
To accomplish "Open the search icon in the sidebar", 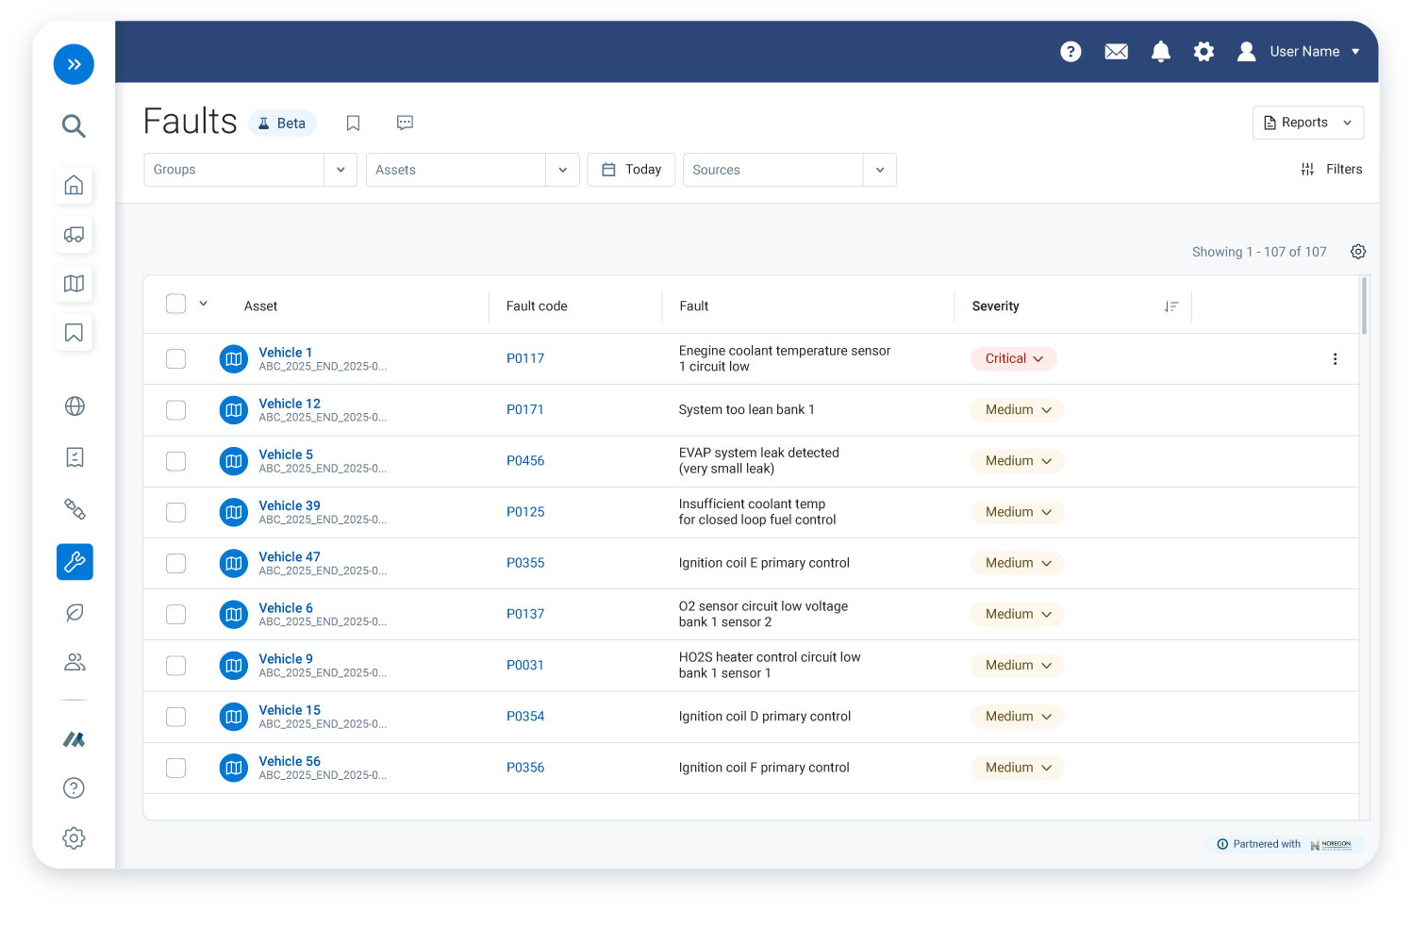I will tap(74, 125).
